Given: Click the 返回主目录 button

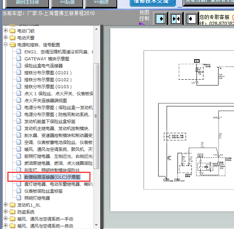Looking at the screenshot, I should (27, 3).
